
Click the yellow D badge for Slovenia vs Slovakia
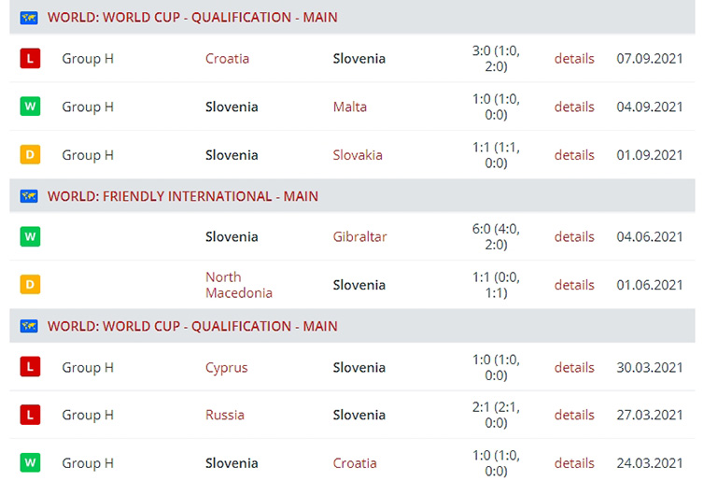pyautogui.click(x=30, y=154)
